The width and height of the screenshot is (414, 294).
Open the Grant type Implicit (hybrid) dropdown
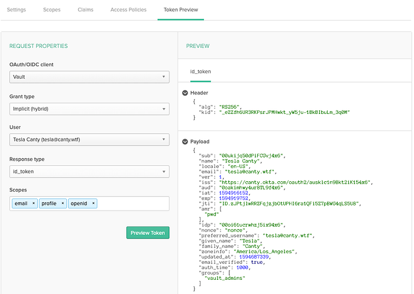89,109
